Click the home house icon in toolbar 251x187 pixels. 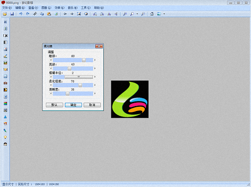pos(152,14)
